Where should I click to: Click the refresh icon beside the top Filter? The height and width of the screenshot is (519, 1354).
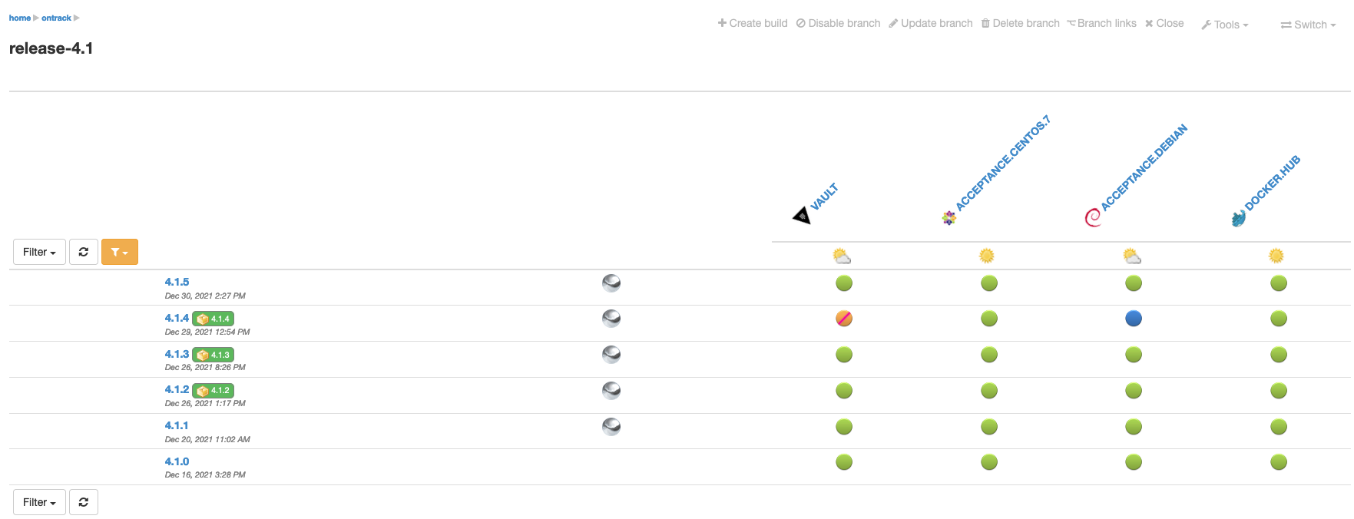pyautogui.click(x=84, y=252)
